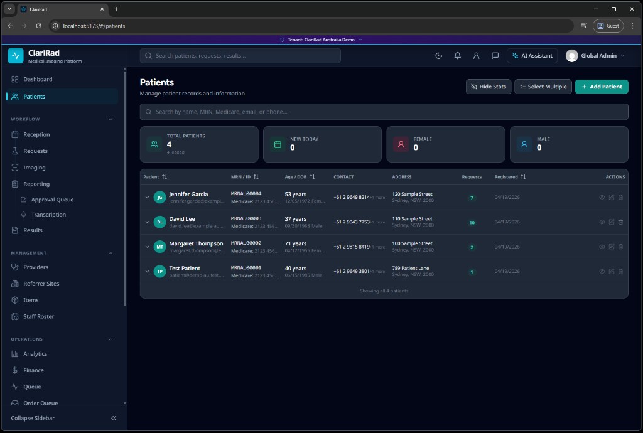
Task: Click Add Patient button
Action: click(x=602, y=87)
